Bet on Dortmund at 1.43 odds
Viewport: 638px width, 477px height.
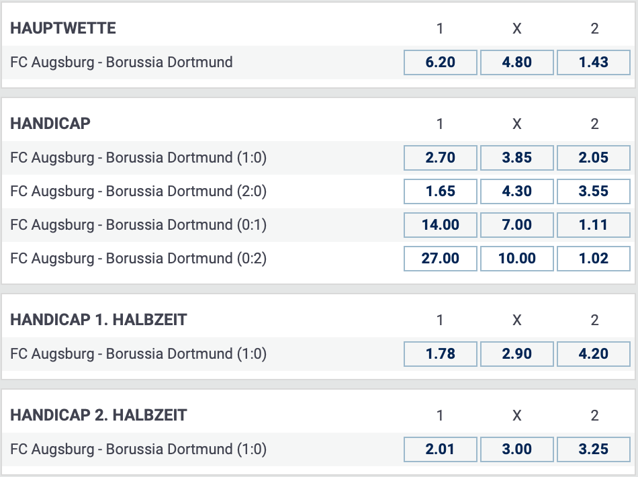tap(593, 62)
